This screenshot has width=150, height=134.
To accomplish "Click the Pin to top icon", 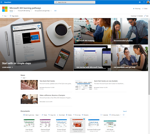I will pos(74,115).
